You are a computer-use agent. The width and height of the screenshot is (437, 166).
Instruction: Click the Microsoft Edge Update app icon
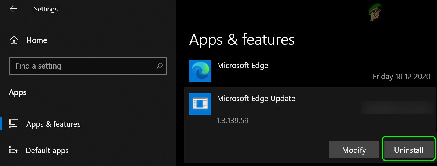point(200,103)
